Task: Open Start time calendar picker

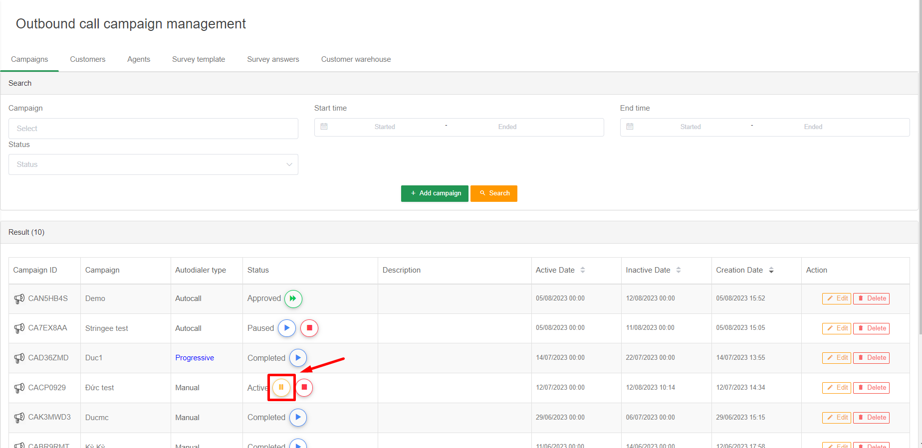Action: [x=324, y=127]
